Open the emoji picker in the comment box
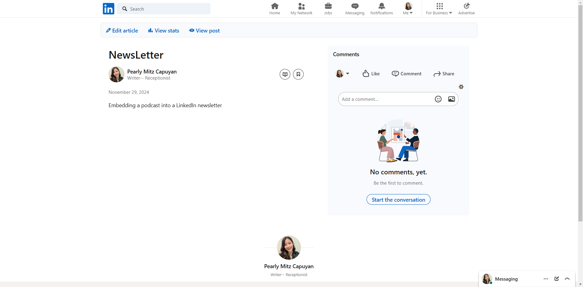The height and width of the screenshot is (287, 583). tap(438, 99)
